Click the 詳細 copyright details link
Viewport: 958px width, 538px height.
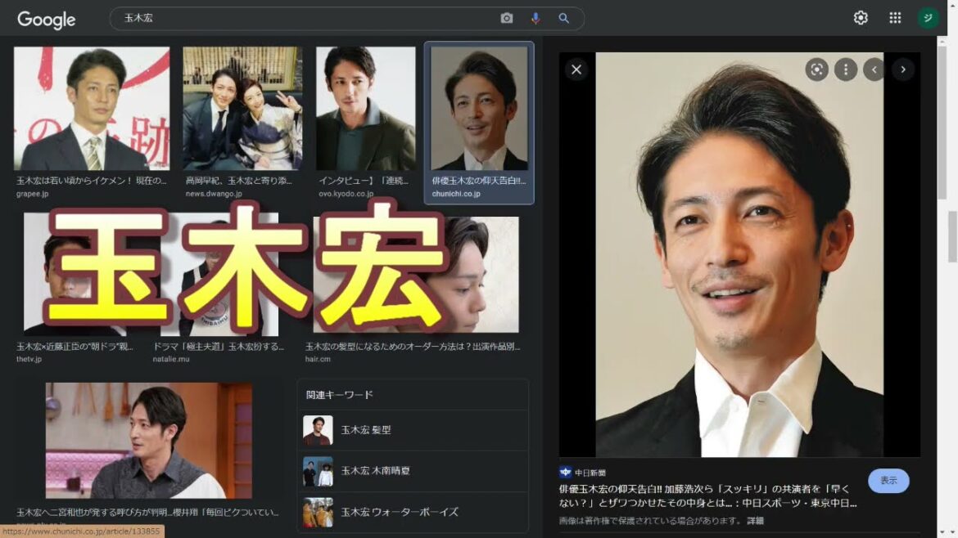pyautogui.click(x=755, y=521)
